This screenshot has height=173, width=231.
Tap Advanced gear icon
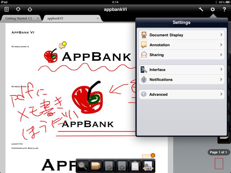[x=144, y=94]
